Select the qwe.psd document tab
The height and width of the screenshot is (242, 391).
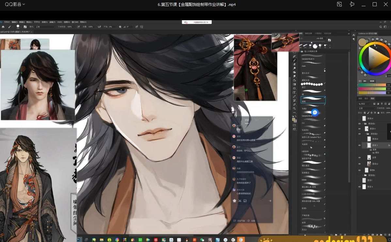pyautogui.click(x=16, y=32)
